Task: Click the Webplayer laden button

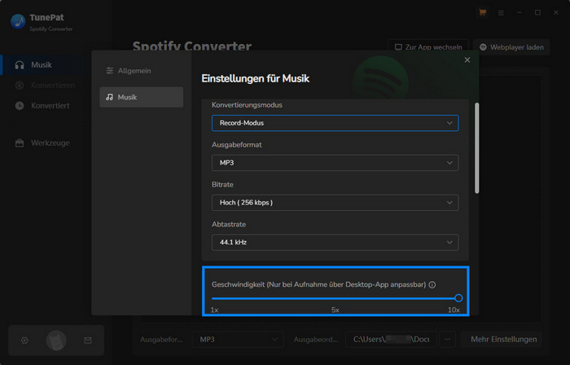Action: [x=511, y=47]
